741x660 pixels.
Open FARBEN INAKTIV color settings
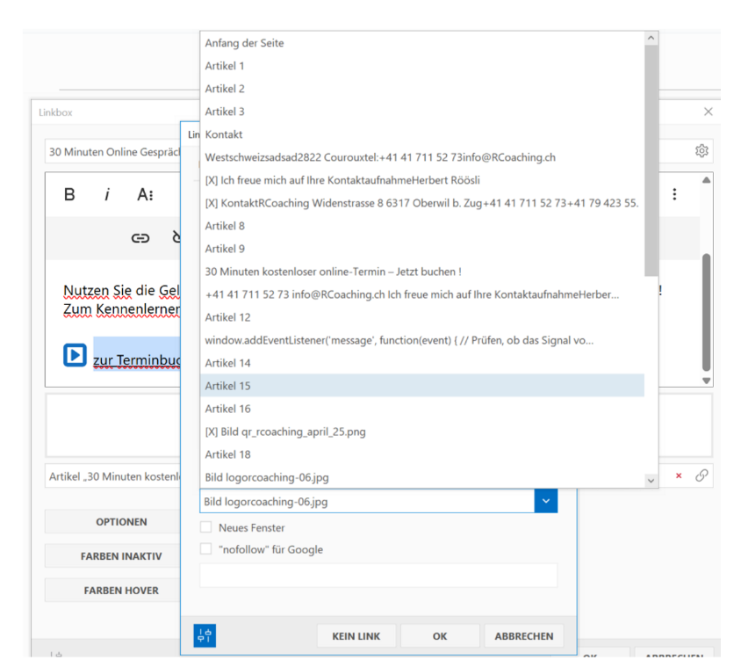click(112, 556)
